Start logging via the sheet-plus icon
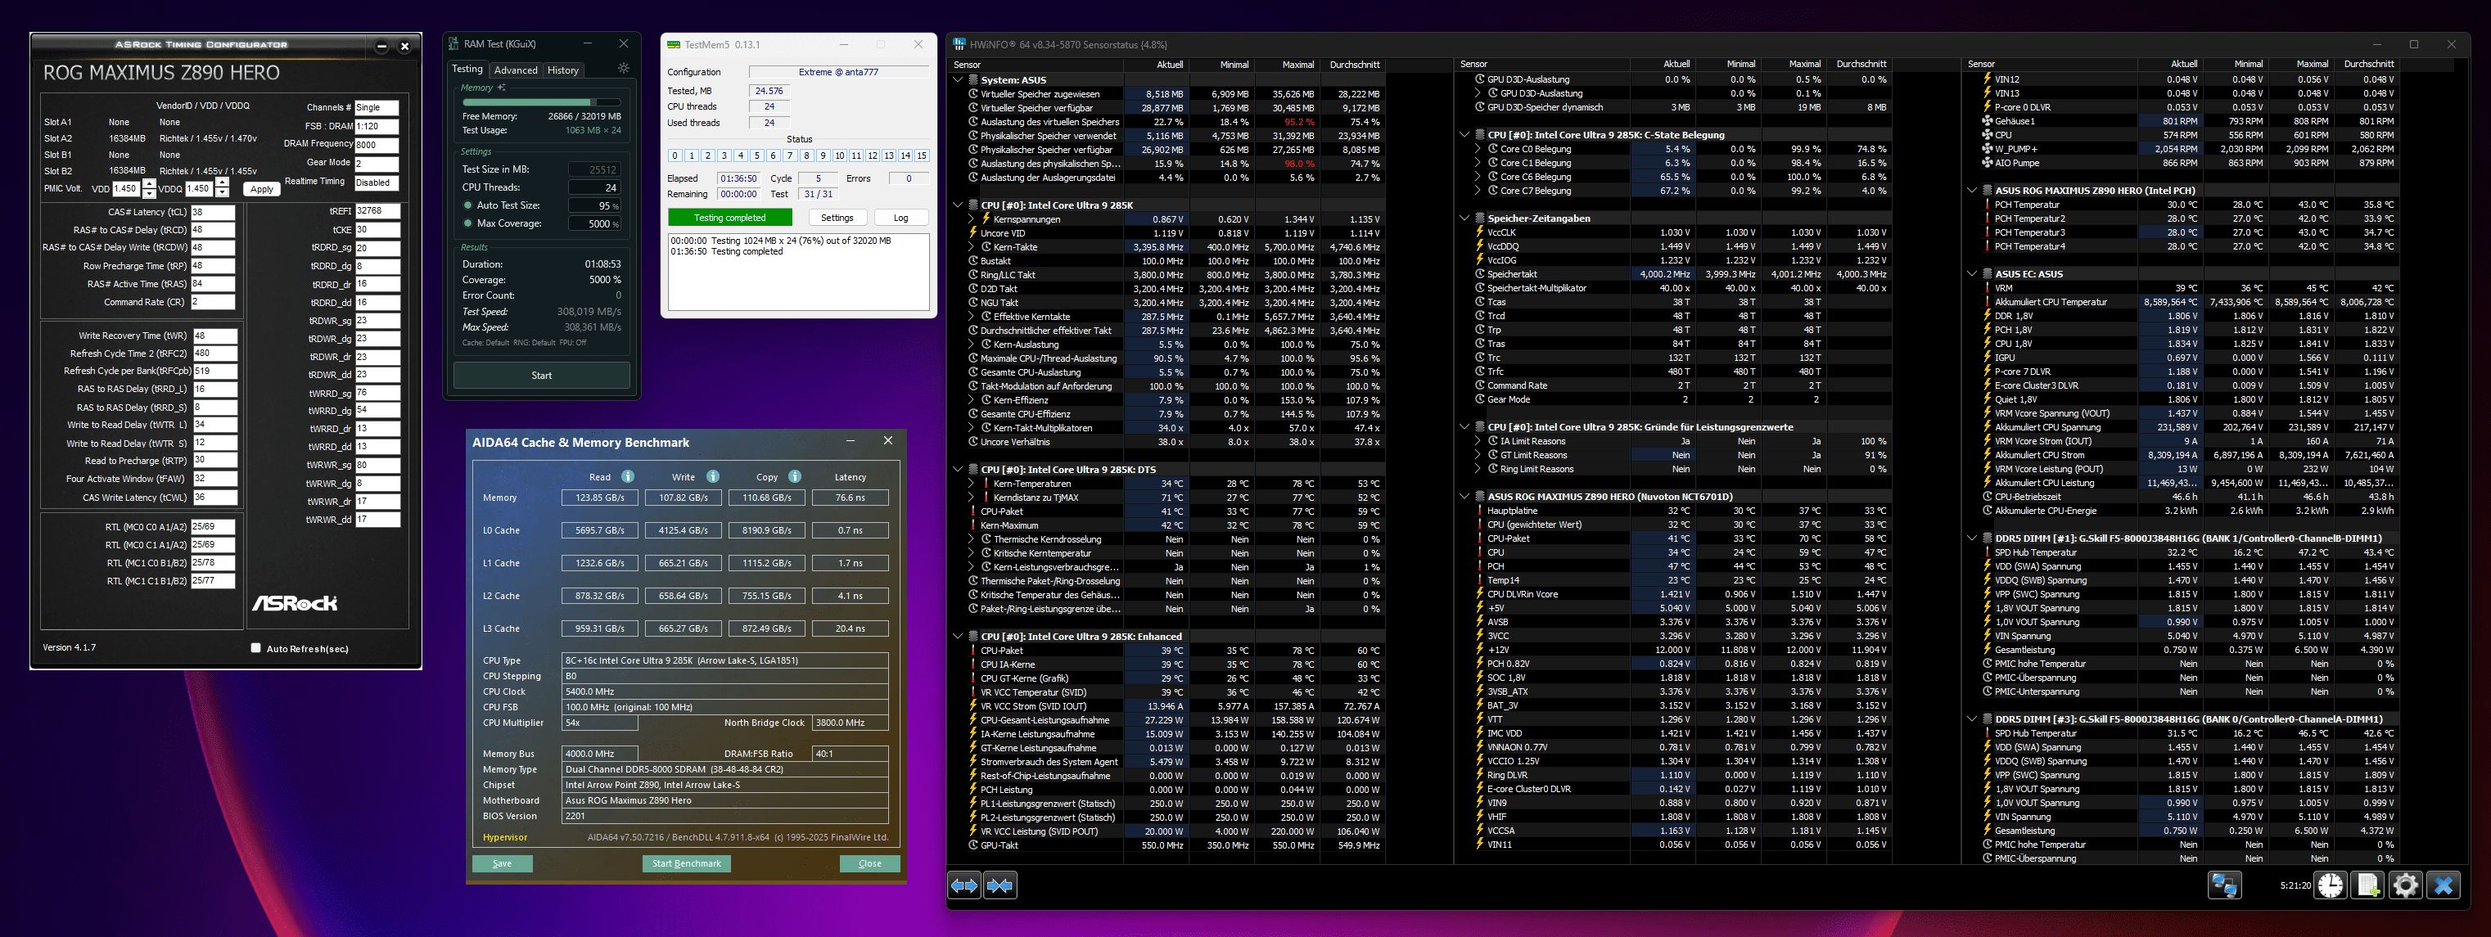This screenshot has width=2491, height=937. coord(2368,885)
